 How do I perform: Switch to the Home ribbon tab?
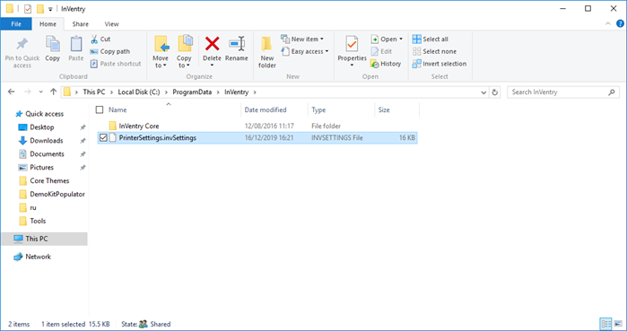point(48,24)
